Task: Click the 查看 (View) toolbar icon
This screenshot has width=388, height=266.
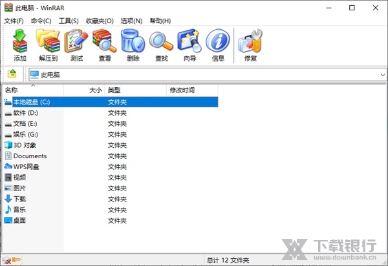Action: (104, 41)
